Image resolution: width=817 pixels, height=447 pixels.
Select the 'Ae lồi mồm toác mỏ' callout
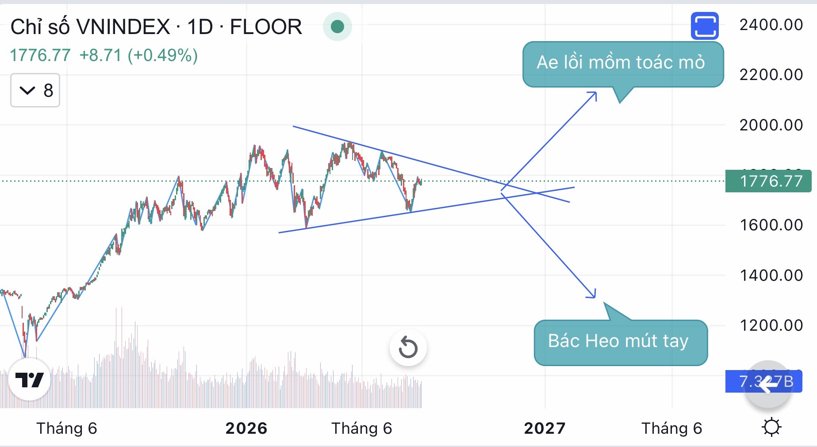pos(622,65)
